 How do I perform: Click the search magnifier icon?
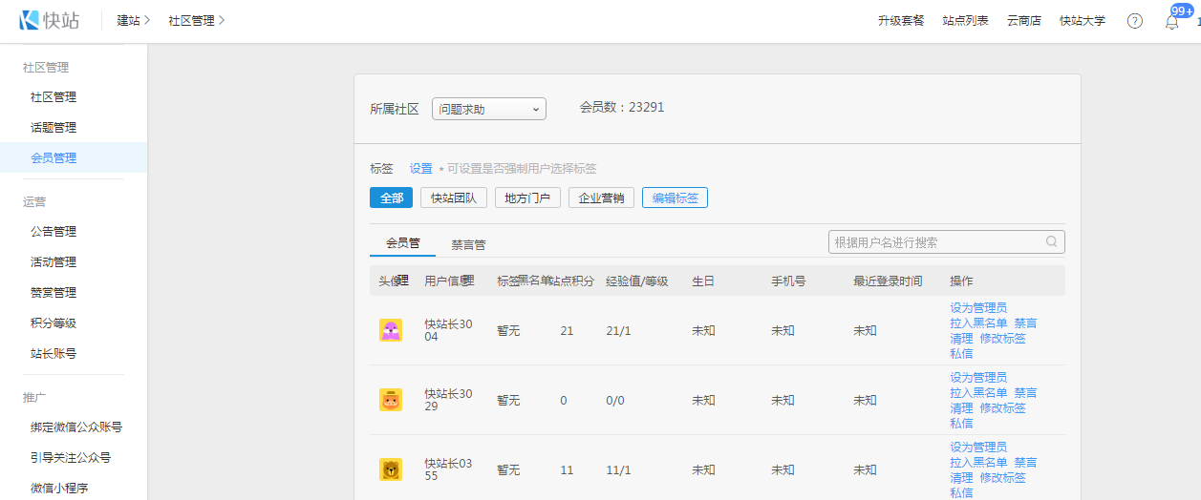click(1052, 242)
